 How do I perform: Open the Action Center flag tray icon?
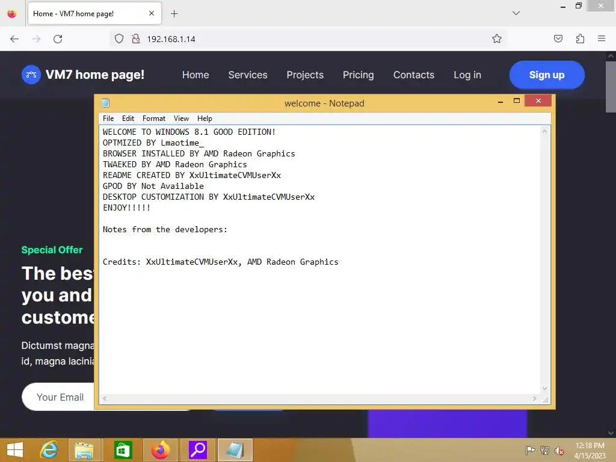tap(530, 450)
